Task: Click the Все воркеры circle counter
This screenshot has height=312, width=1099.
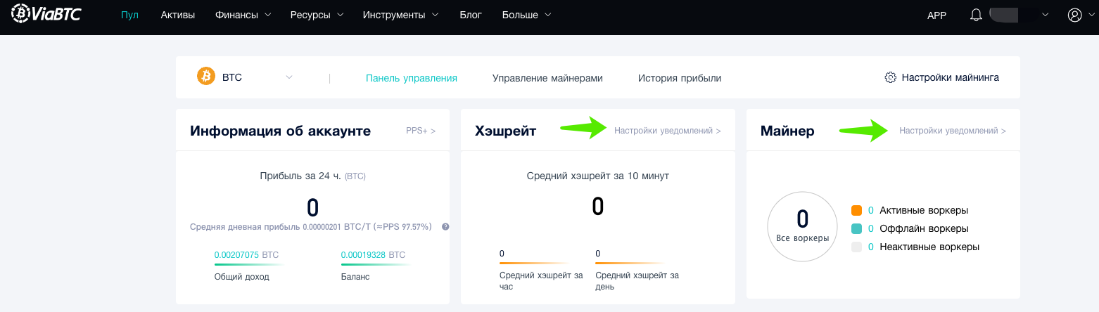Action: point(803,226)
